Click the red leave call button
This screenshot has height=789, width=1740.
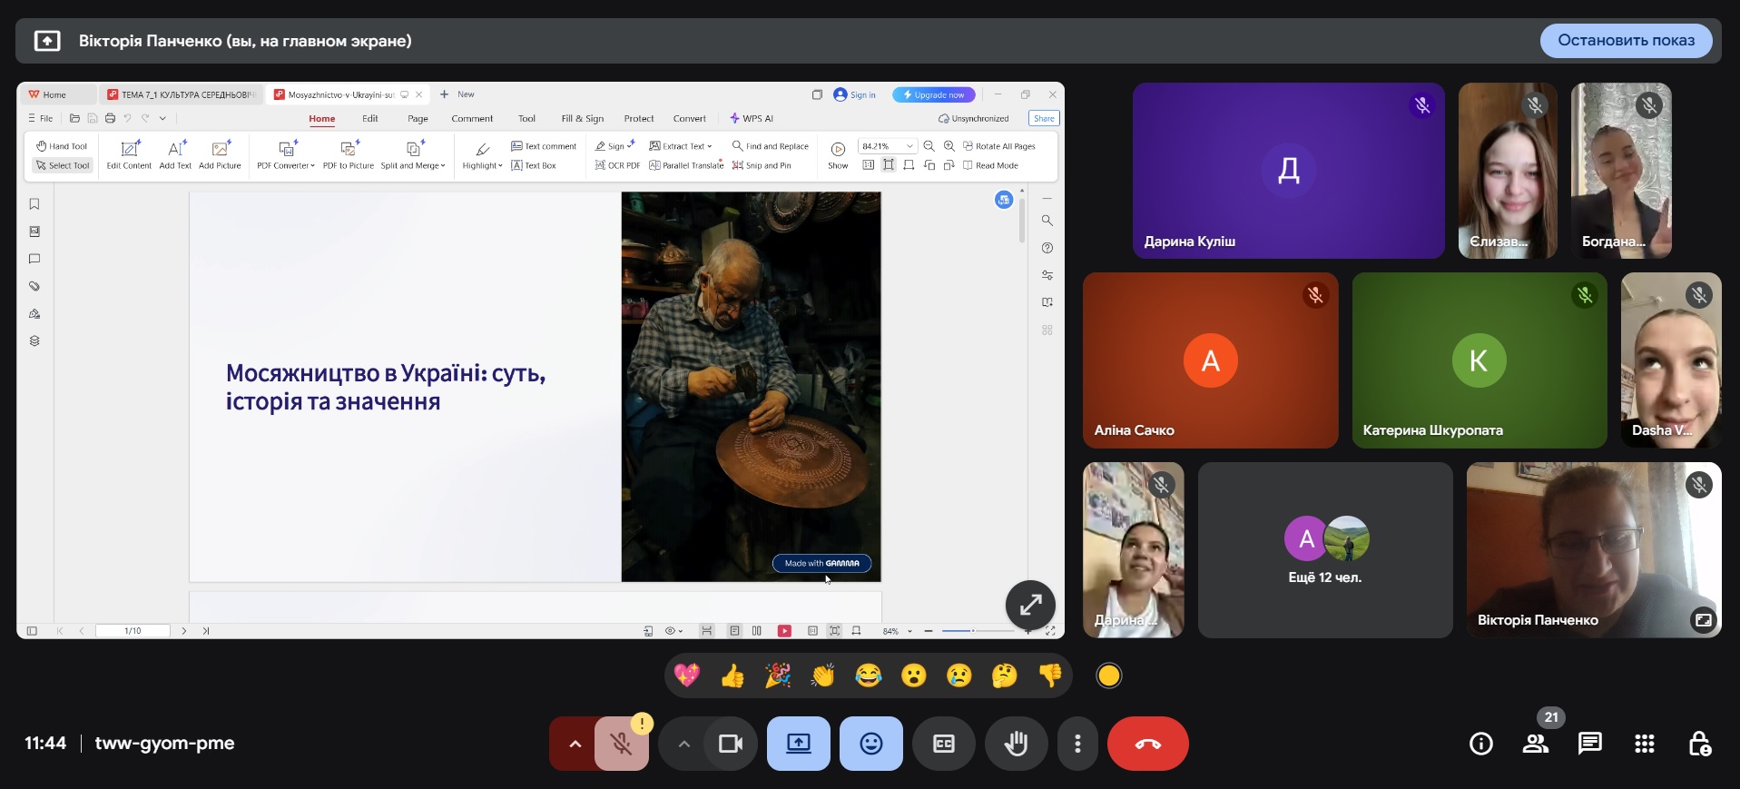point(1147,744)
